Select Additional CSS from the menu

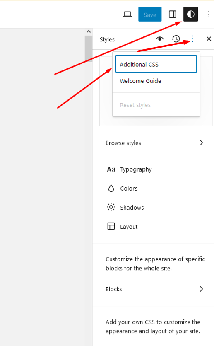coord(156,64)
